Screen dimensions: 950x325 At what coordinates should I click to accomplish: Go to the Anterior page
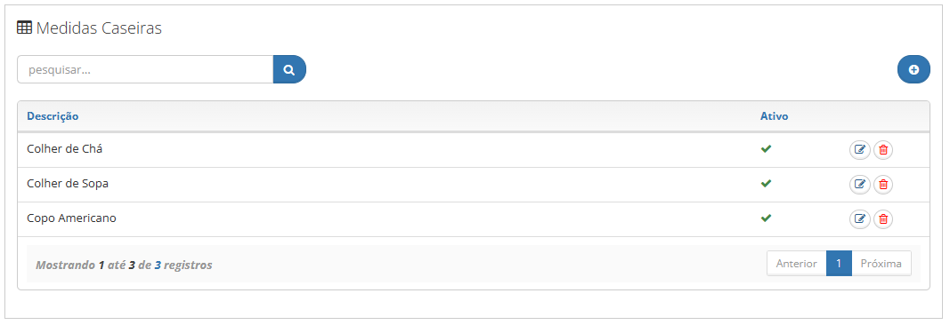pos(797,264)
